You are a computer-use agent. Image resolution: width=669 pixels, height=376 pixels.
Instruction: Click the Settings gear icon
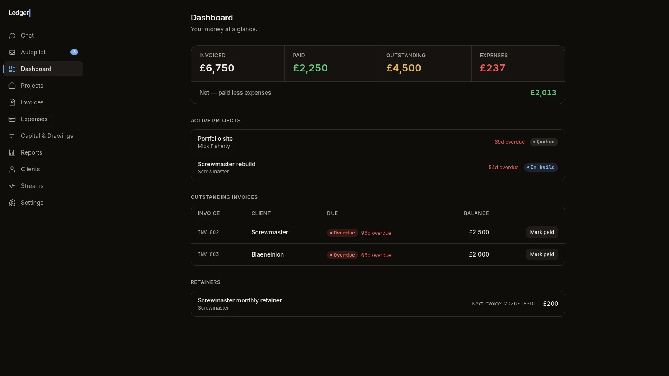click(x=12, y=203)
